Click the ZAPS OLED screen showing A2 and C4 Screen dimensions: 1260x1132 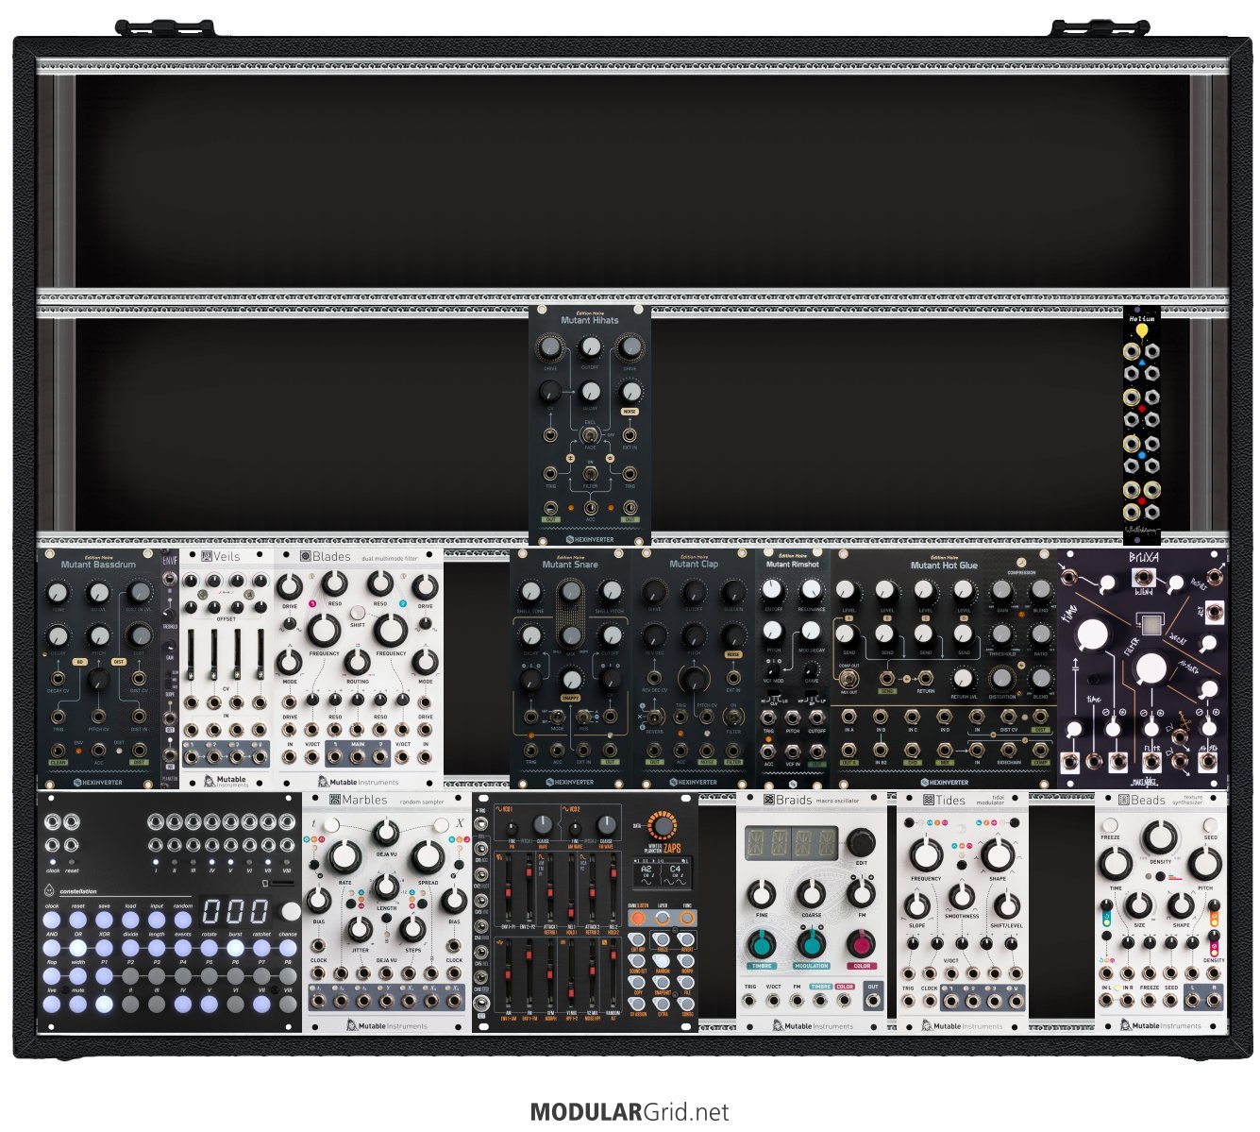click(x=662, y=871)
